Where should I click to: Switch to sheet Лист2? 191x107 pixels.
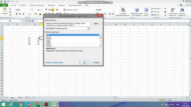(20, 97)
